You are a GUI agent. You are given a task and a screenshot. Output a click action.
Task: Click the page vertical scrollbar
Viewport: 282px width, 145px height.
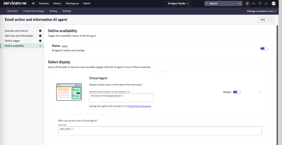[277, 85]
